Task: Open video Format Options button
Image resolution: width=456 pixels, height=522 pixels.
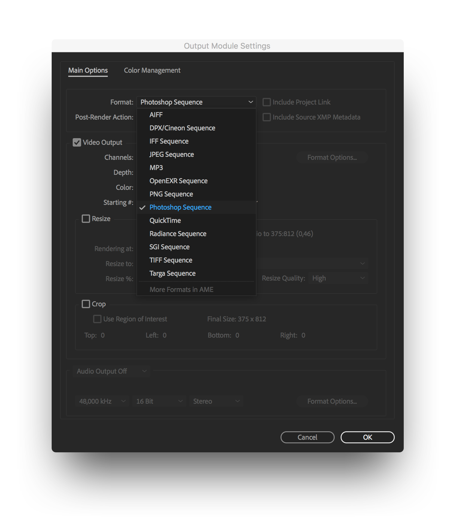Action: coord(332,157)
